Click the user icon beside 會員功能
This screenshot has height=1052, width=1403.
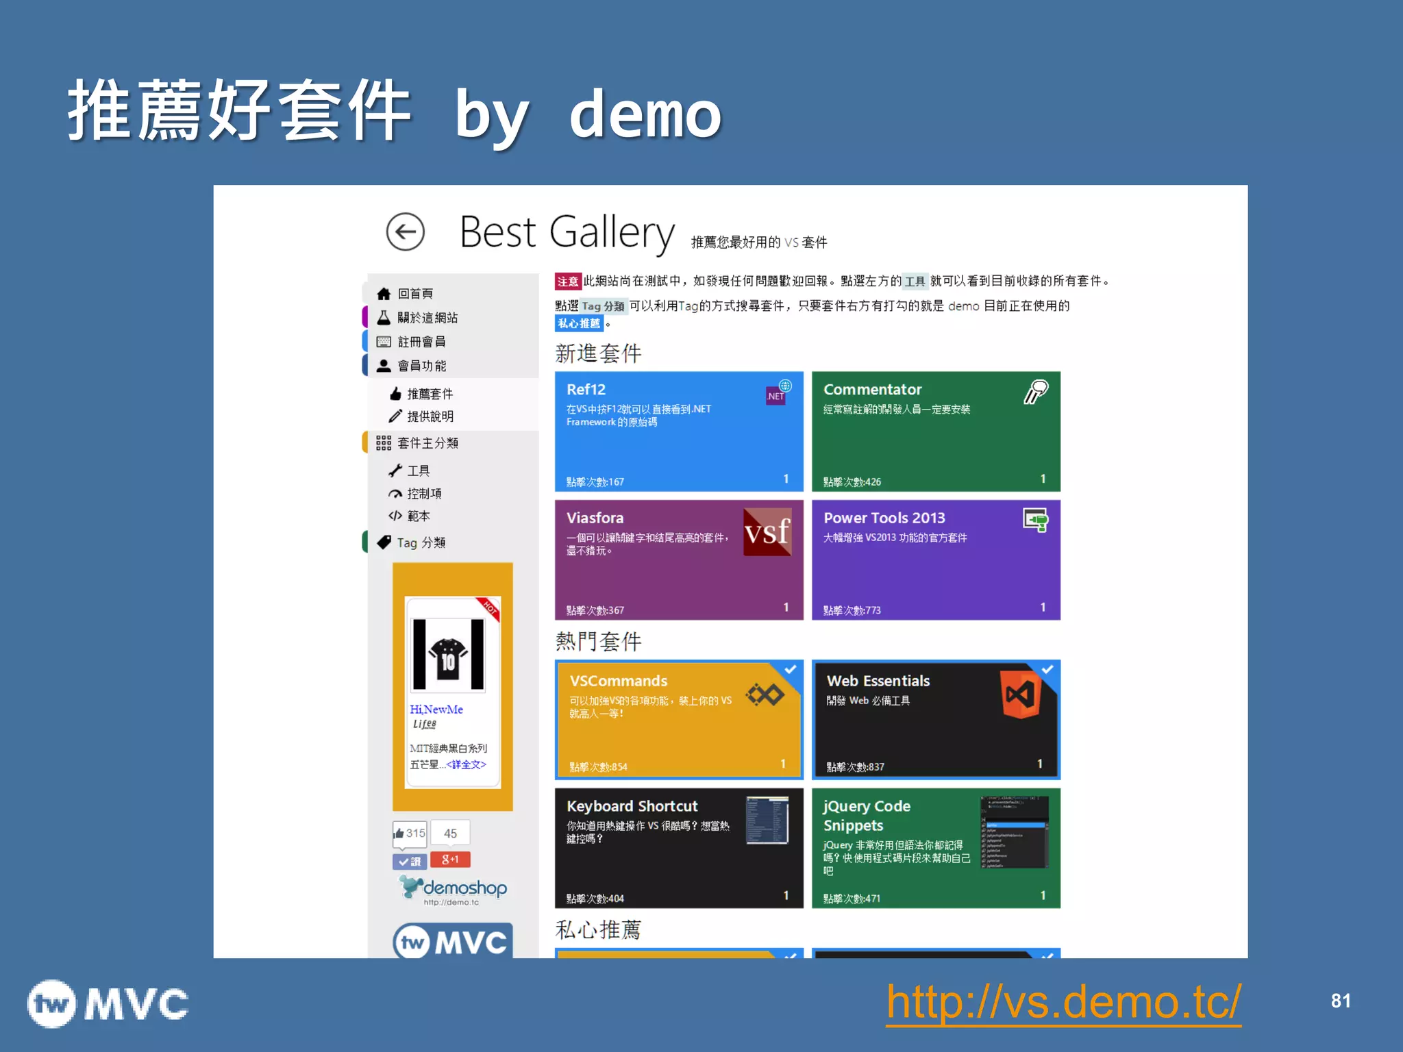(x=384, y=366)
